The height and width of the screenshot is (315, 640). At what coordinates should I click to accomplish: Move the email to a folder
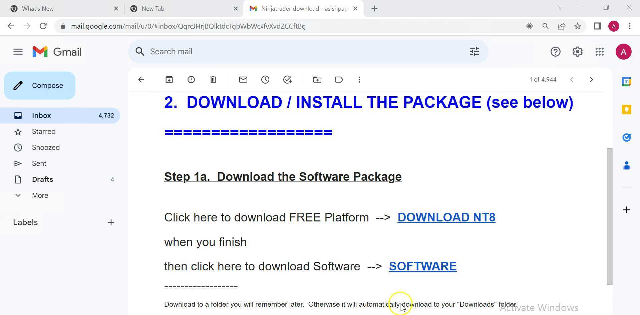[x=317, y=80]
